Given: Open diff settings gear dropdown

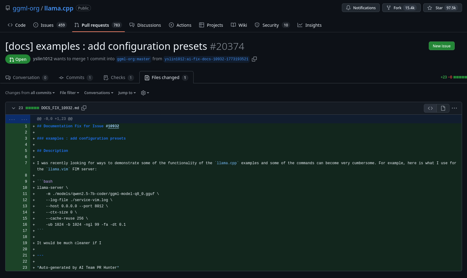Looking at the screenshot, I should [x=145, y=93].
